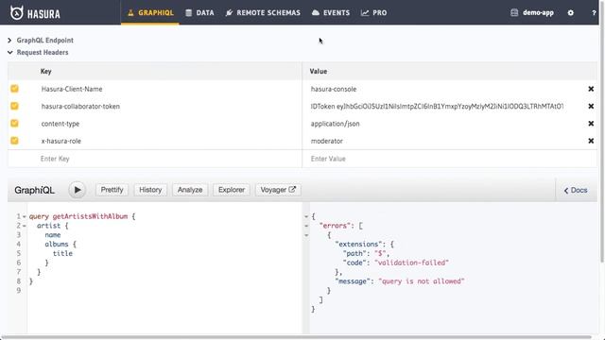Image resolution: width=605 pixels, height=340 pixels.
Task: Remove the content-type header row
Action: (x=591, y=124)
